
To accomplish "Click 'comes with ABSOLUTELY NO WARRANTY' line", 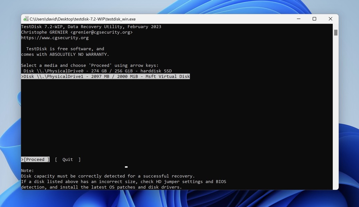I will [65, 54].
